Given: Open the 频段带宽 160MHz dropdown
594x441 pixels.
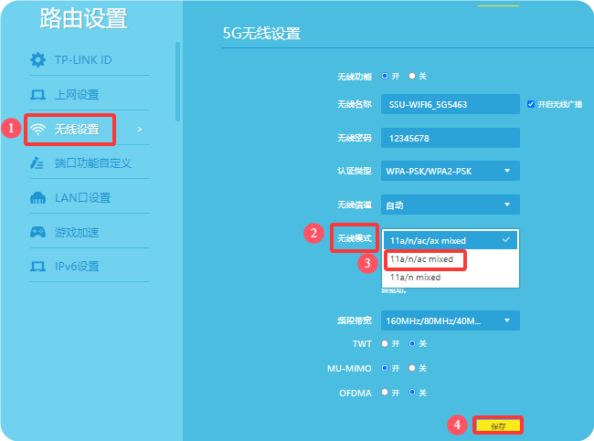Looking at the screenshot, I should [451, 320].
